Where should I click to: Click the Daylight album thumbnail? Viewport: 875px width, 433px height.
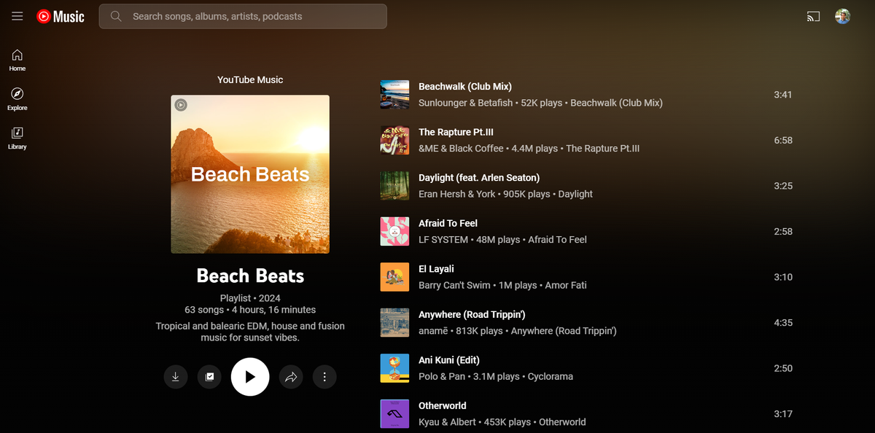point(394,186)
